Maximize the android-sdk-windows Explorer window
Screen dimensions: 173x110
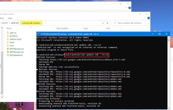click(140, 14)
